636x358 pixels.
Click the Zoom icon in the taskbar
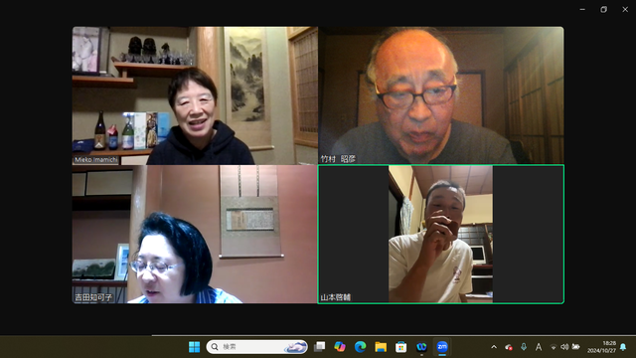442,347
